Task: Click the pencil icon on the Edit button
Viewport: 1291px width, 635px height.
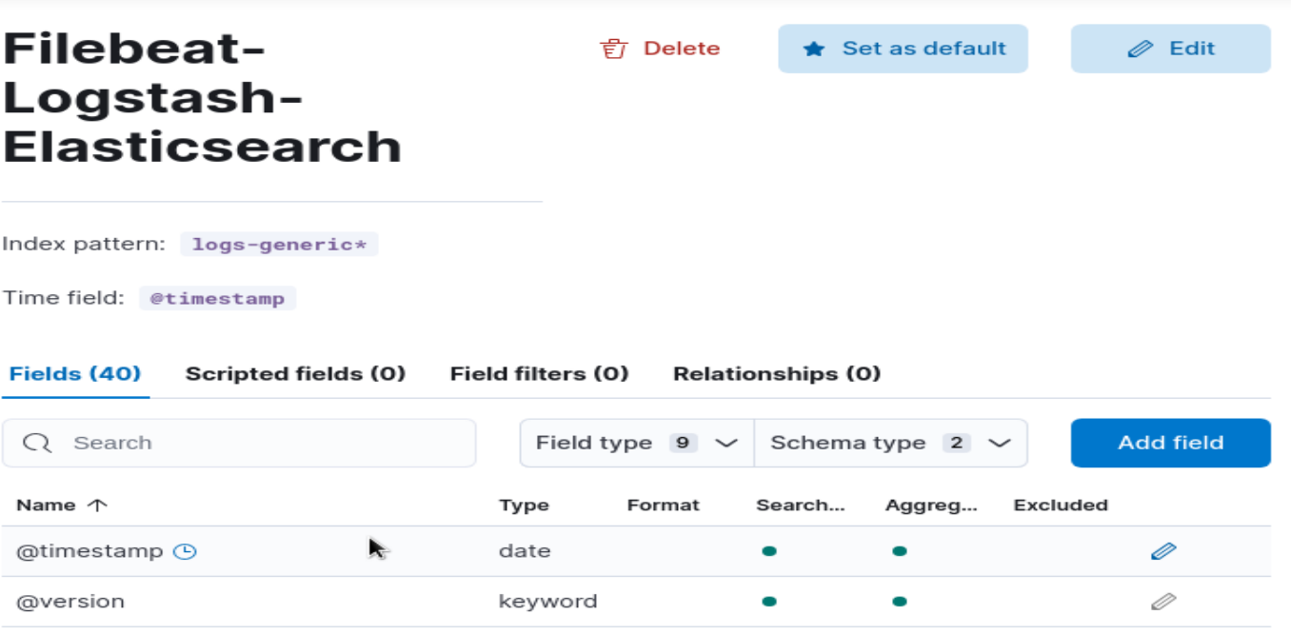Action: [1140, 50]
